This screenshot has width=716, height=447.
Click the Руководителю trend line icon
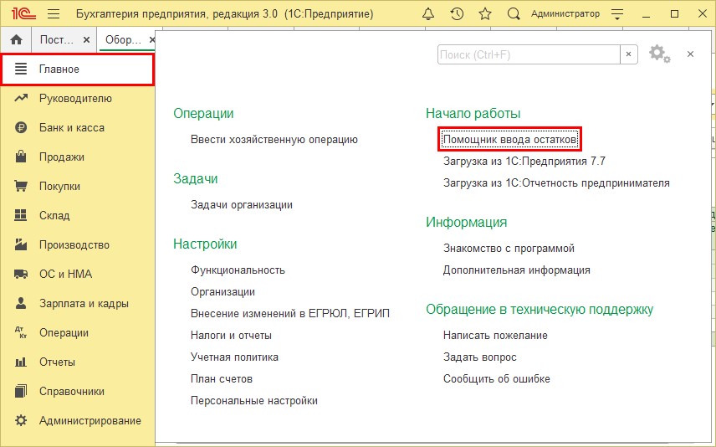(x=21, y=98)
